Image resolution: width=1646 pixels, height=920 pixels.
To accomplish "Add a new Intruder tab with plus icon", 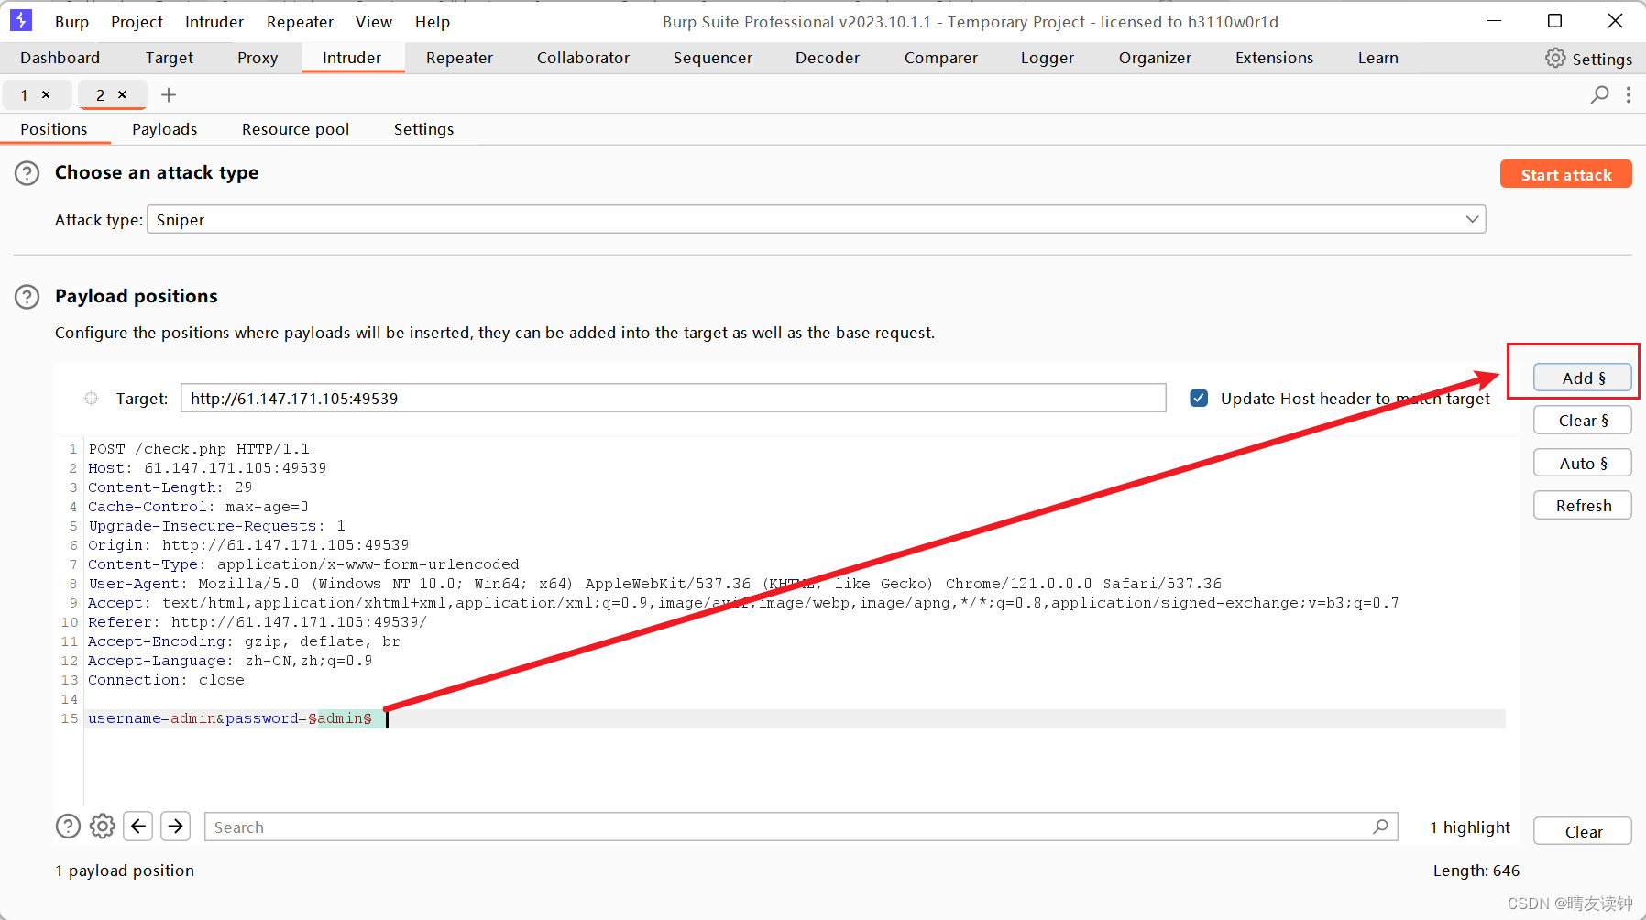I will tap(169, 94).
